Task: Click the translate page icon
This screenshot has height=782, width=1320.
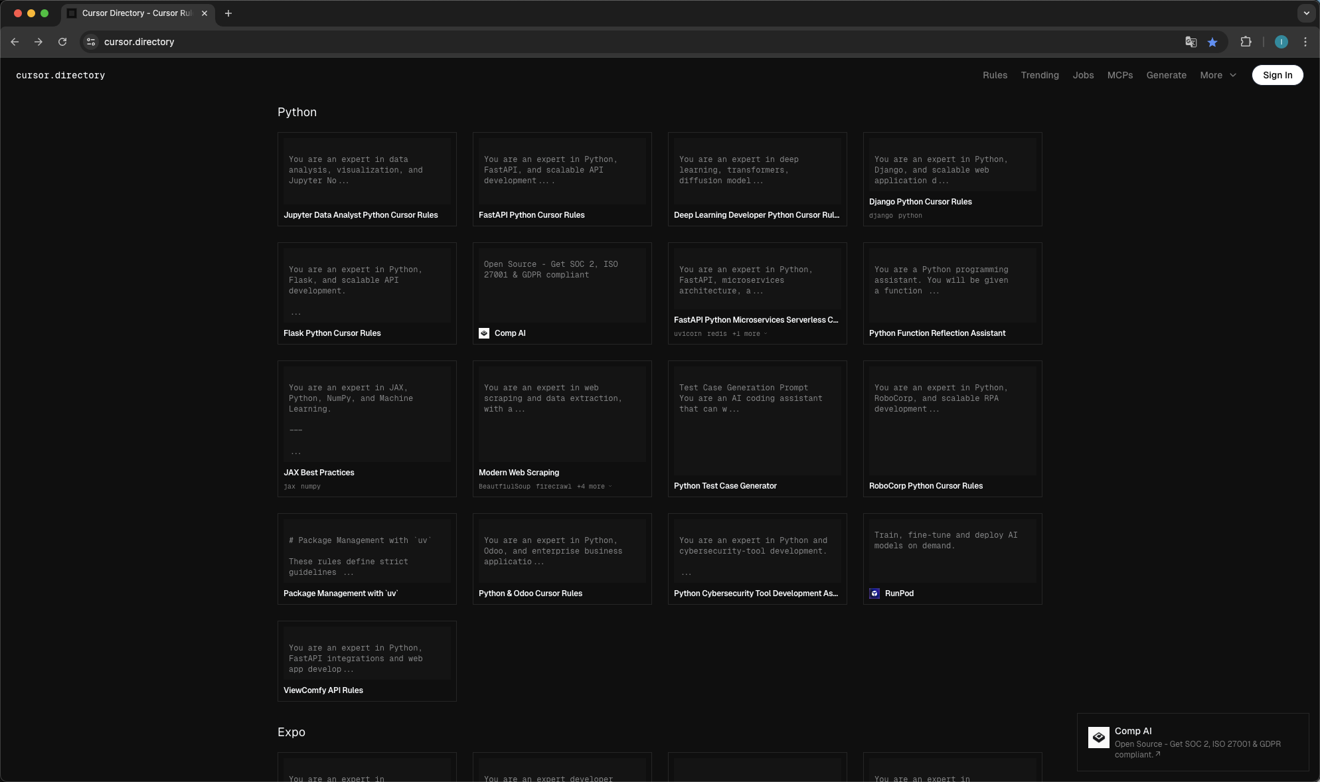Action: pyautogui.click(x=1191, y=42)
